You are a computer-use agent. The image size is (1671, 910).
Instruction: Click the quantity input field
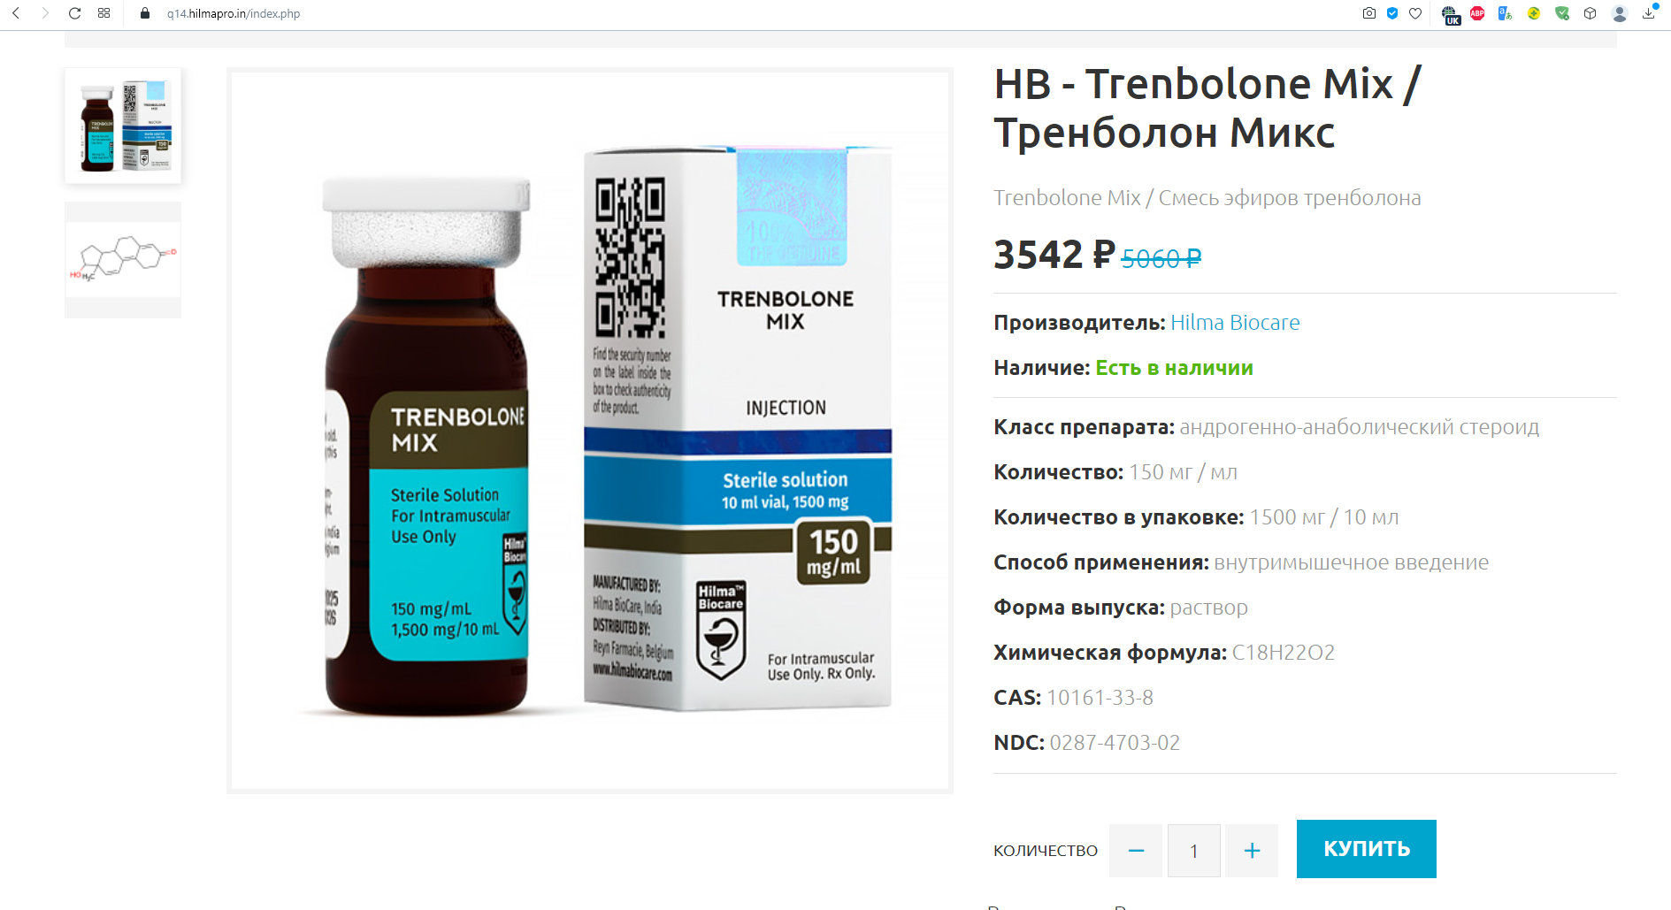[x=1194, y=851]
